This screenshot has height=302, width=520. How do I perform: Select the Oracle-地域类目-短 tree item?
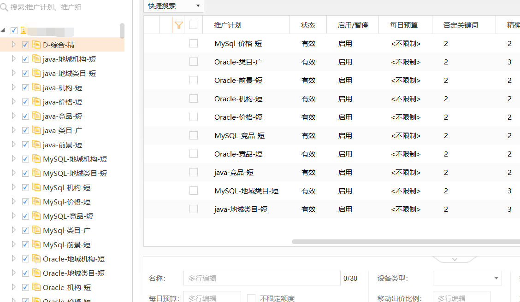tap(74, 273)
